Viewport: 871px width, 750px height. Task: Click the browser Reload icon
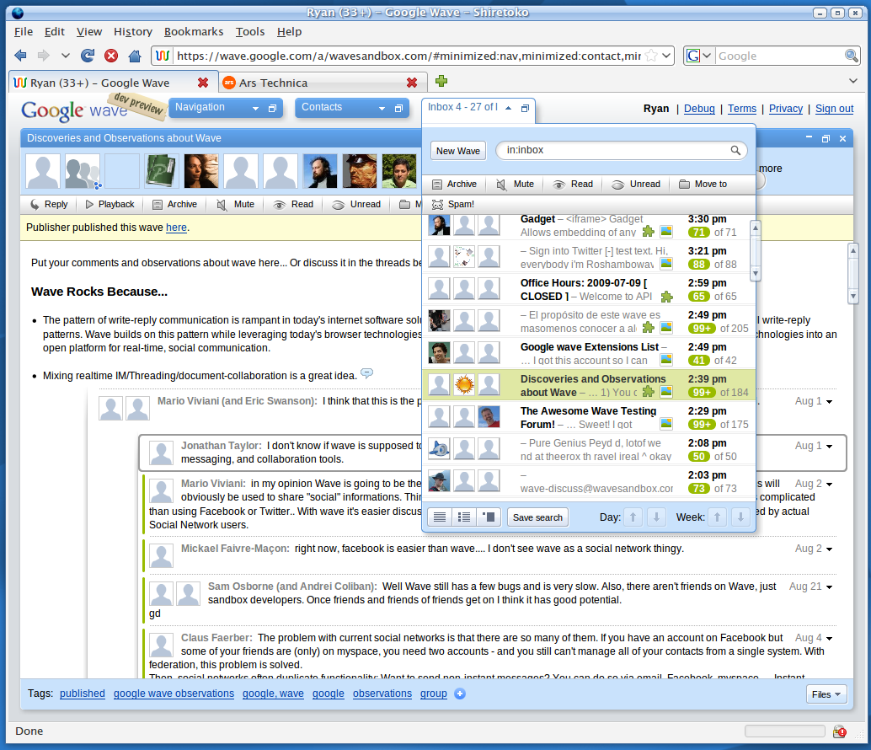[x=88, y=56]
